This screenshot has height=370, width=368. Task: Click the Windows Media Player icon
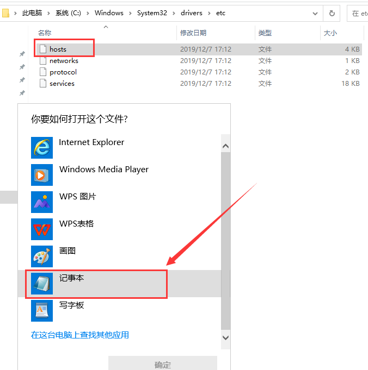[x=42, y=175]
